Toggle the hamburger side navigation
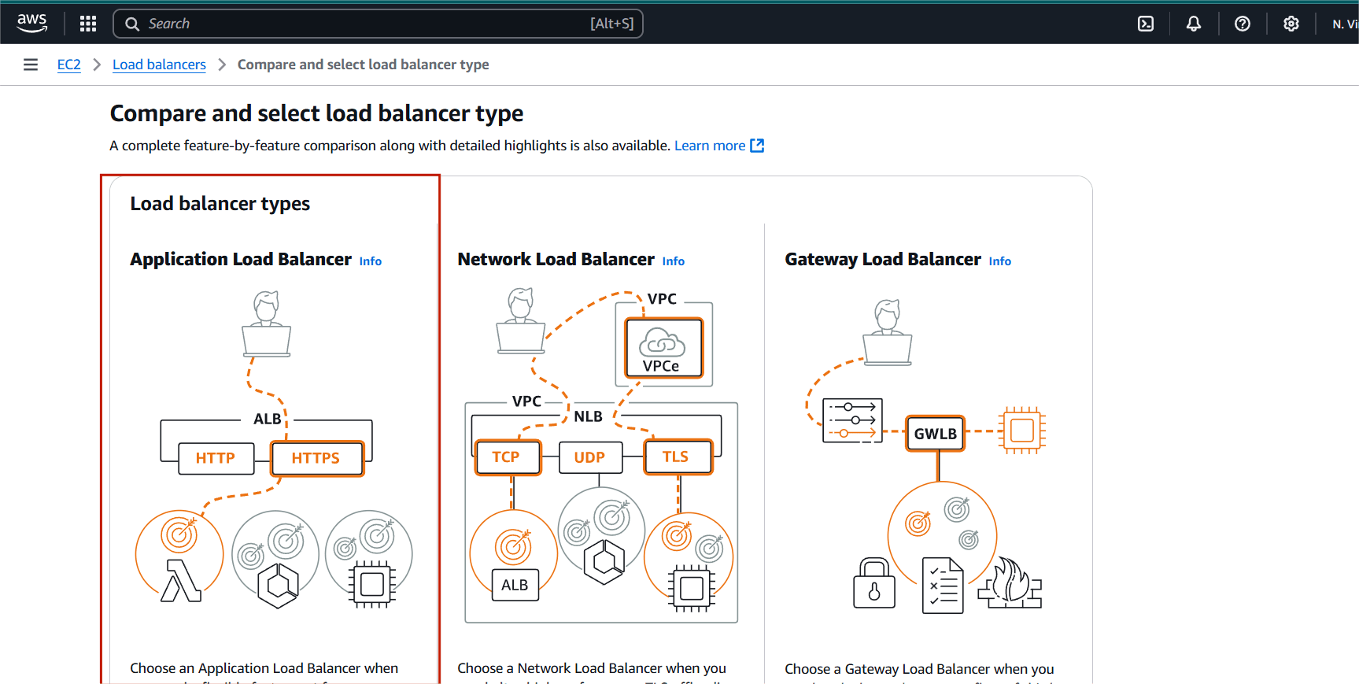 pyautogui.click(x=31, y=65)
